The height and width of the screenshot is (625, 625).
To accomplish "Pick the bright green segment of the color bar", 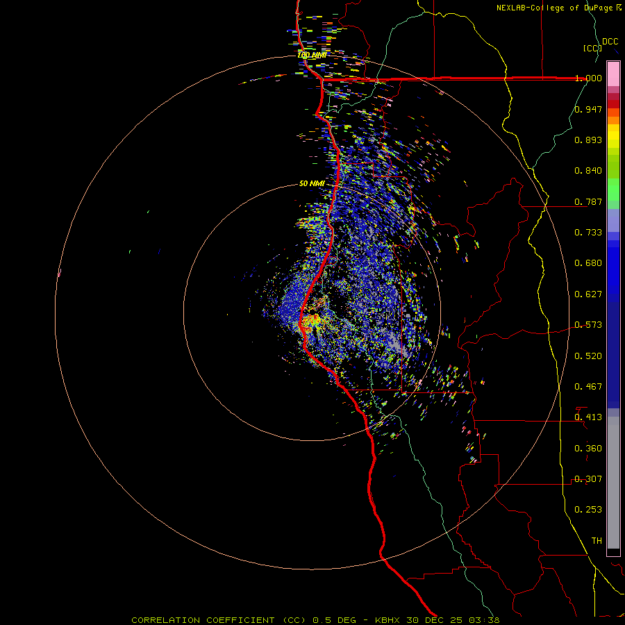I will pyautogui.click(x=613, y=190).
